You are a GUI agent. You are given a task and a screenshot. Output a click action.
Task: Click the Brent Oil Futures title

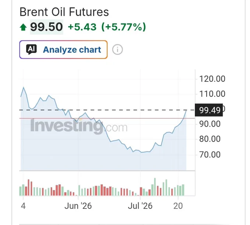pos(64,12)
